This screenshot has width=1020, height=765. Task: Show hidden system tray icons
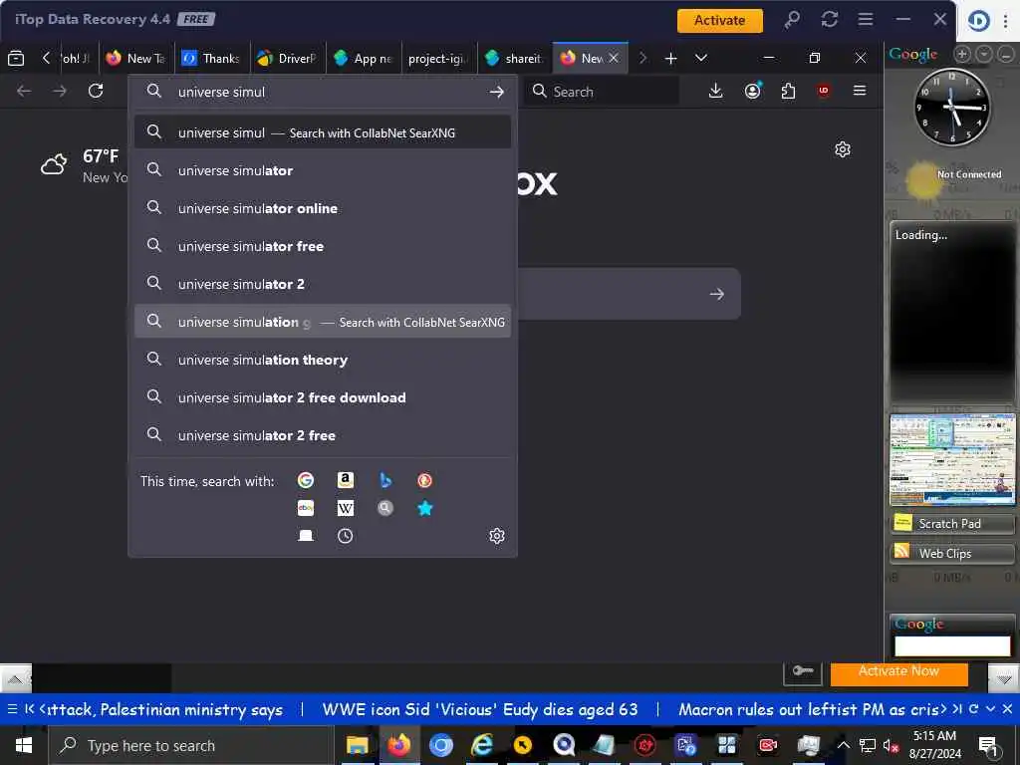843,745
